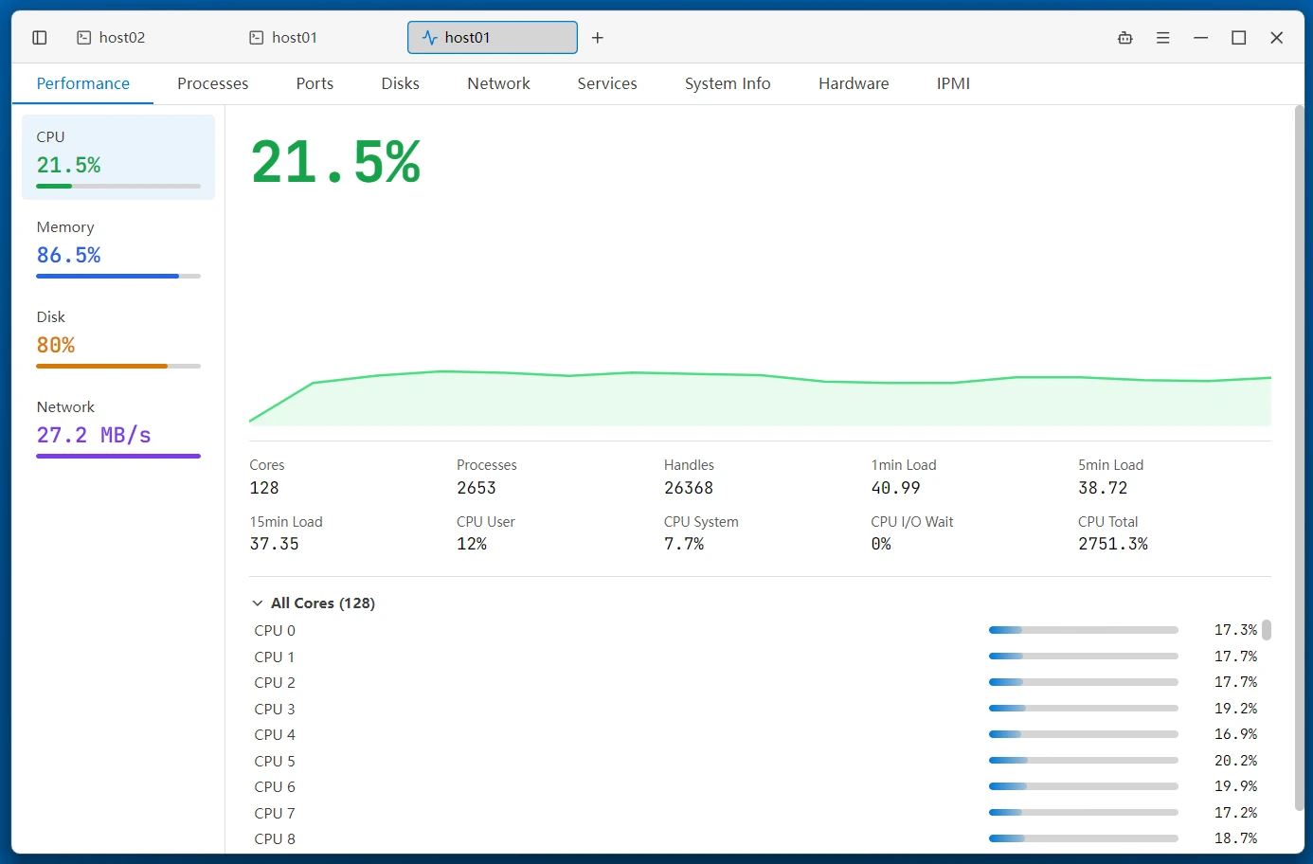This screenshot has height=864, width=1313.
Task: Click the main vertical scrollbar
Action: coord(1299,459)
